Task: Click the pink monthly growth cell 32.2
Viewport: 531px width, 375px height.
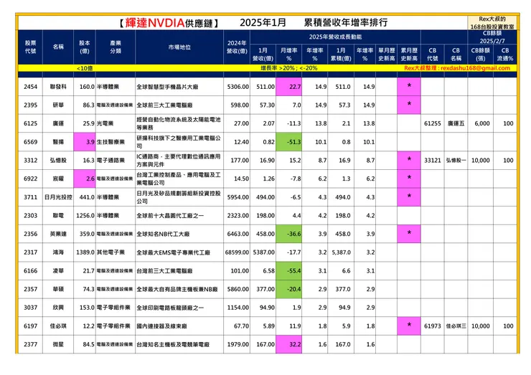Action: pyautogui.click(x=289, y=344)
